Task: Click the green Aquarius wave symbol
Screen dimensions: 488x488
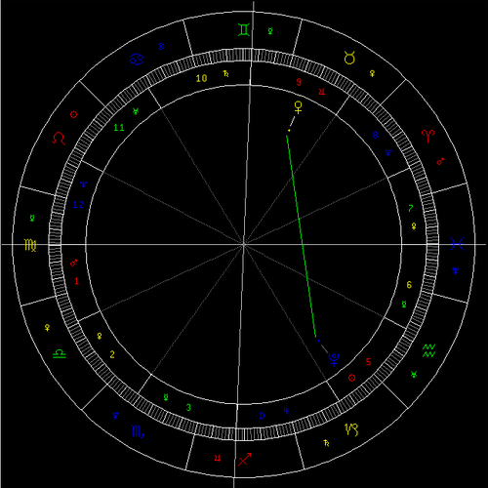Action: [428, 350]
